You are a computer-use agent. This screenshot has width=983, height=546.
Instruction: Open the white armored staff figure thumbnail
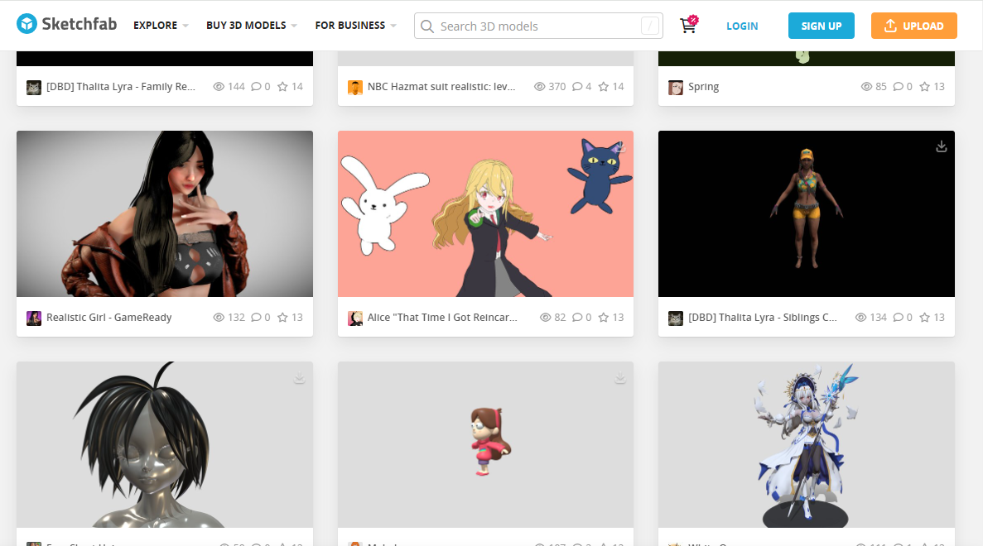point(807,444)
